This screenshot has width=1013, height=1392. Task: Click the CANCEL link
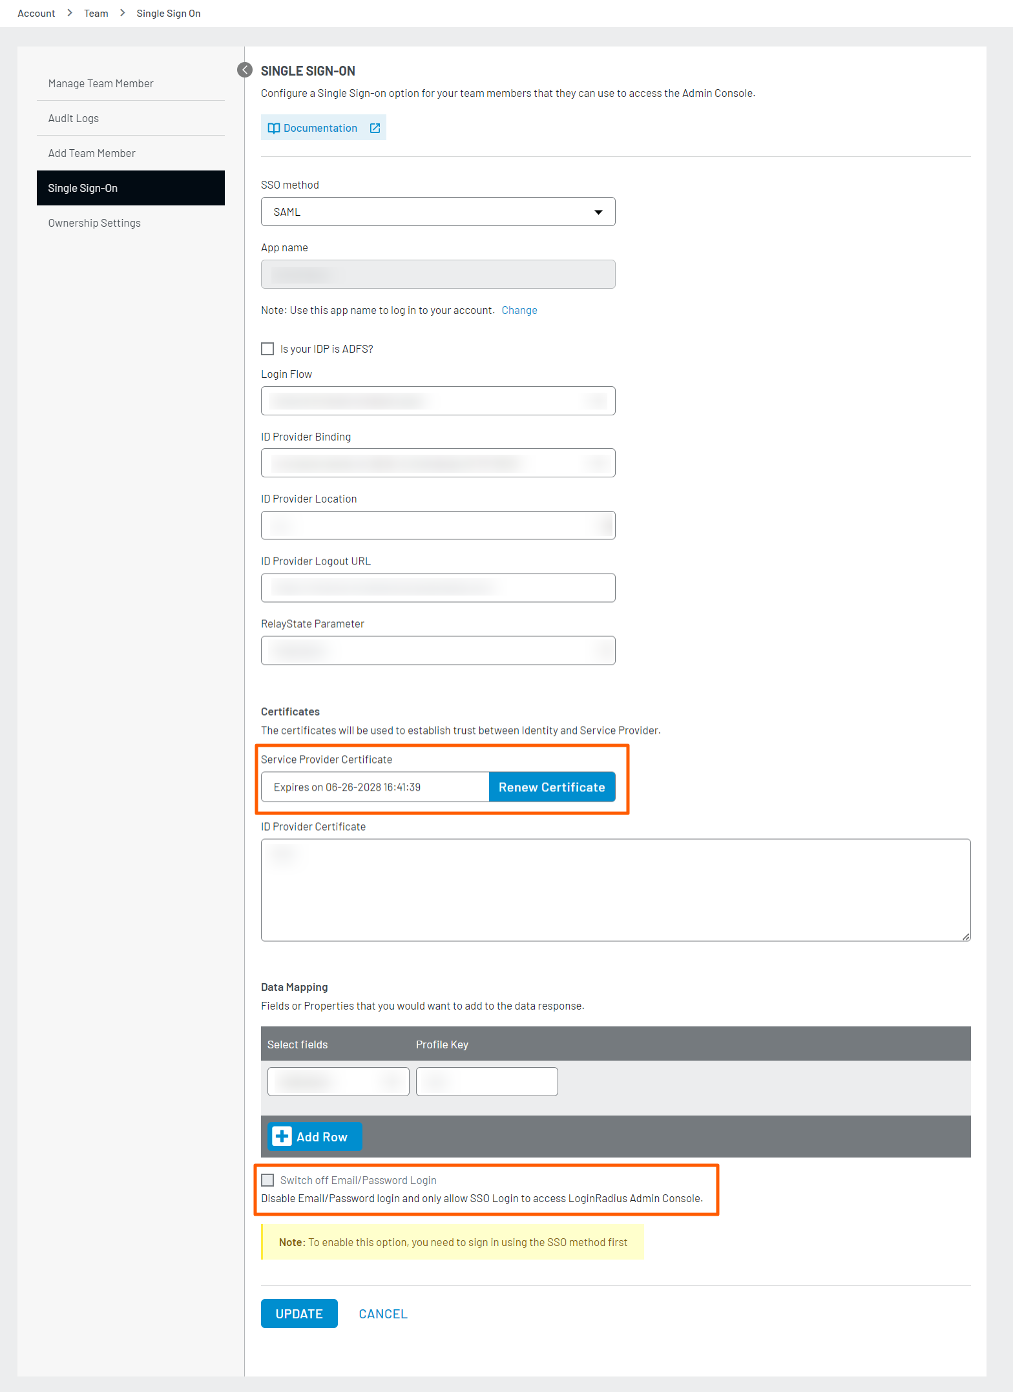click(x=383, y=1314)
